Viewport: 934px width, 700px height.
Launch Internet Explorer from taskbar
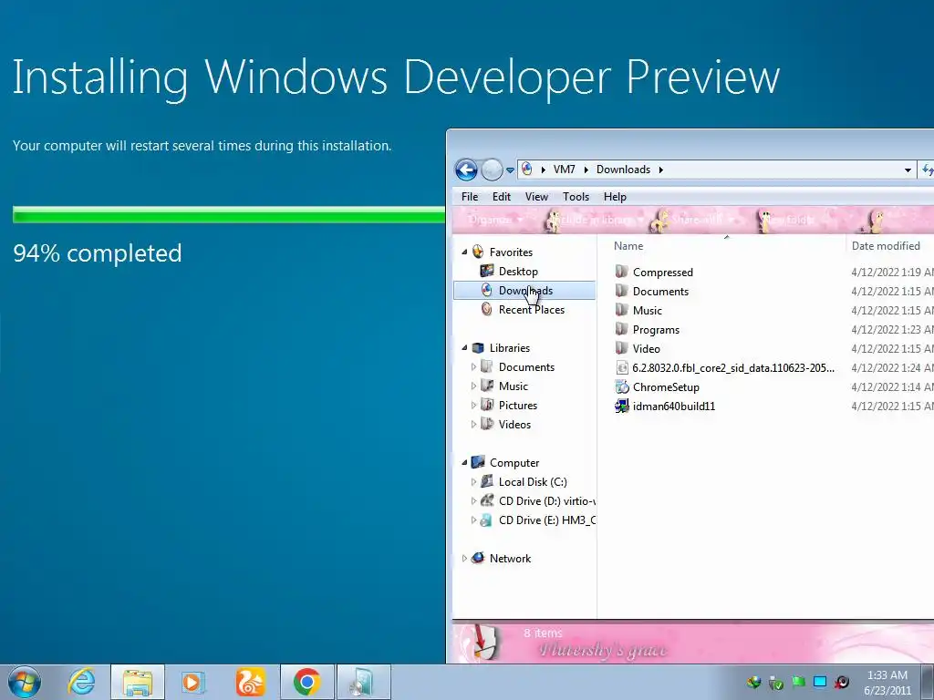point(81,682)
